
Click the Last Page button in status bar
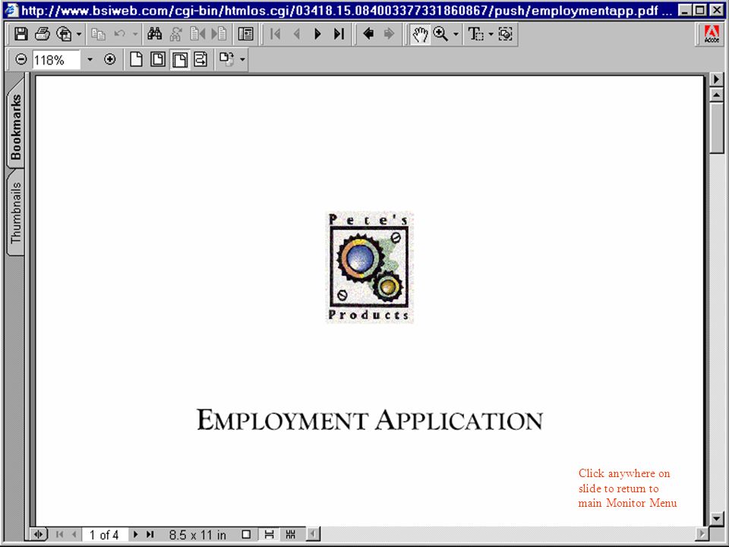pos(150,534)
